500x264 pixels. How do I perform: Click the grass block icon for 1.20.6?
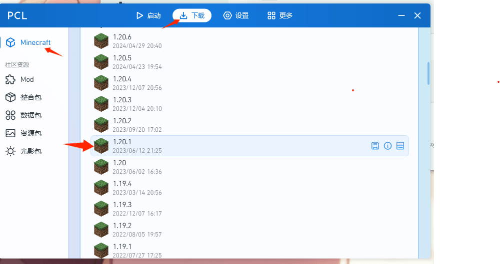(101, 41)
